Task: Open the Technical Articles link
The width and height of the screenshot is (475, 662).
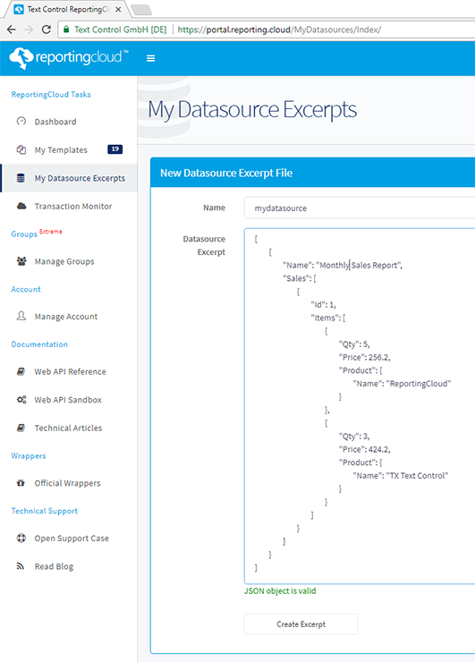Action: pyautogui.click(x=68, y=428)
